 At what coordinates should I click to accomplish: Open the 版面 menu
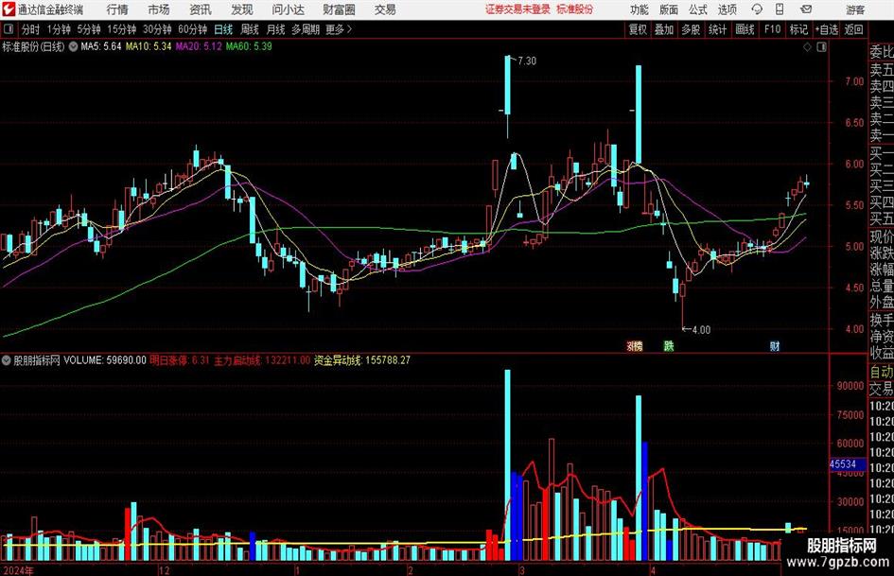coord(668,9)
